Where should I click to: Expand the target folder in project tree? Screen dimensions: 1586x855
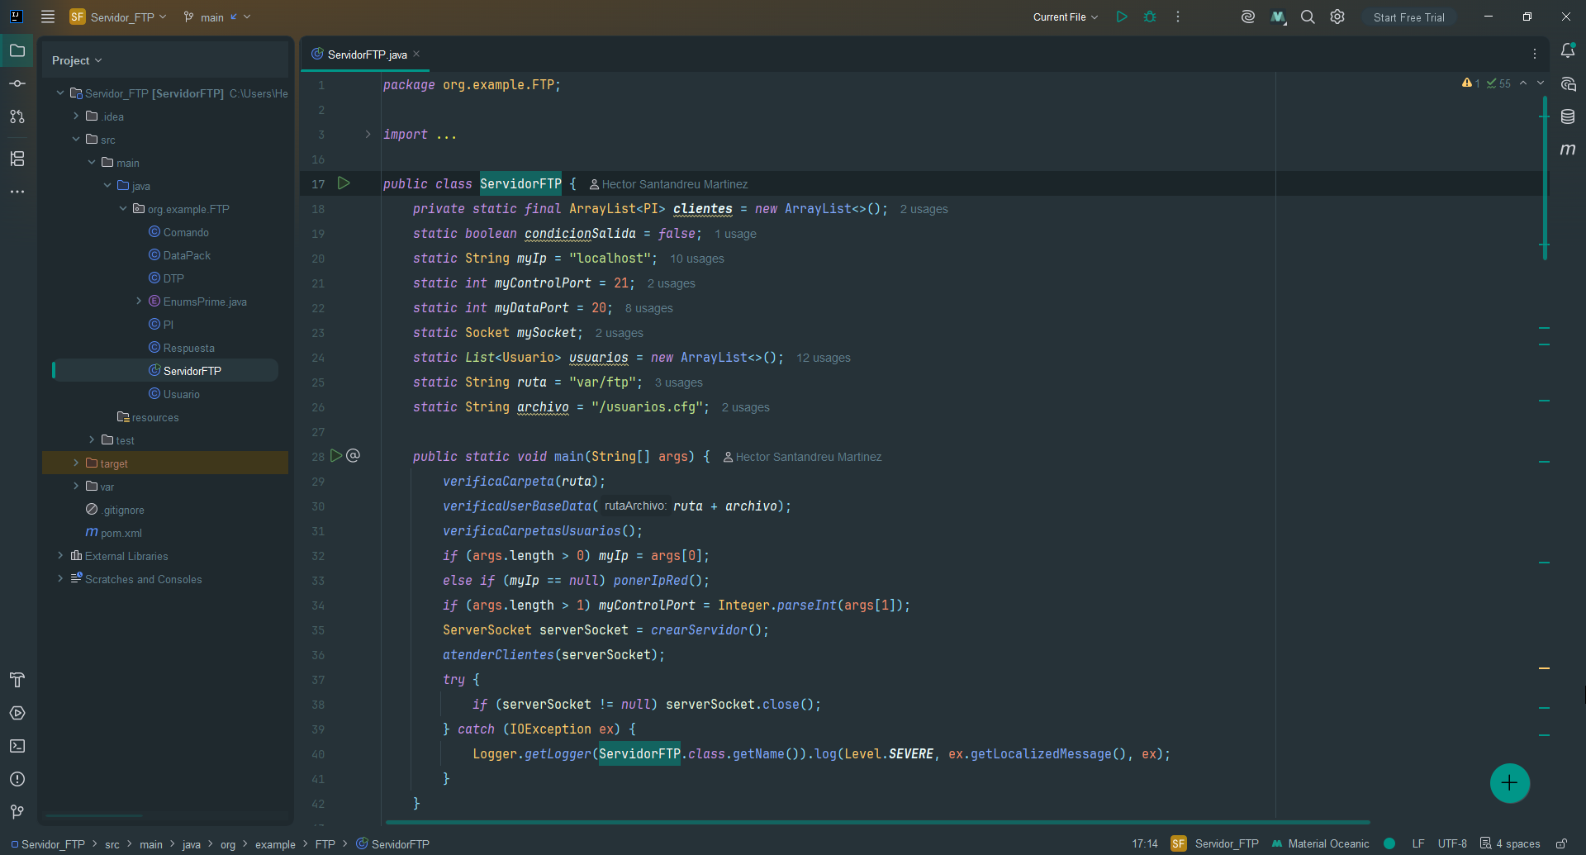click(76, 463)
